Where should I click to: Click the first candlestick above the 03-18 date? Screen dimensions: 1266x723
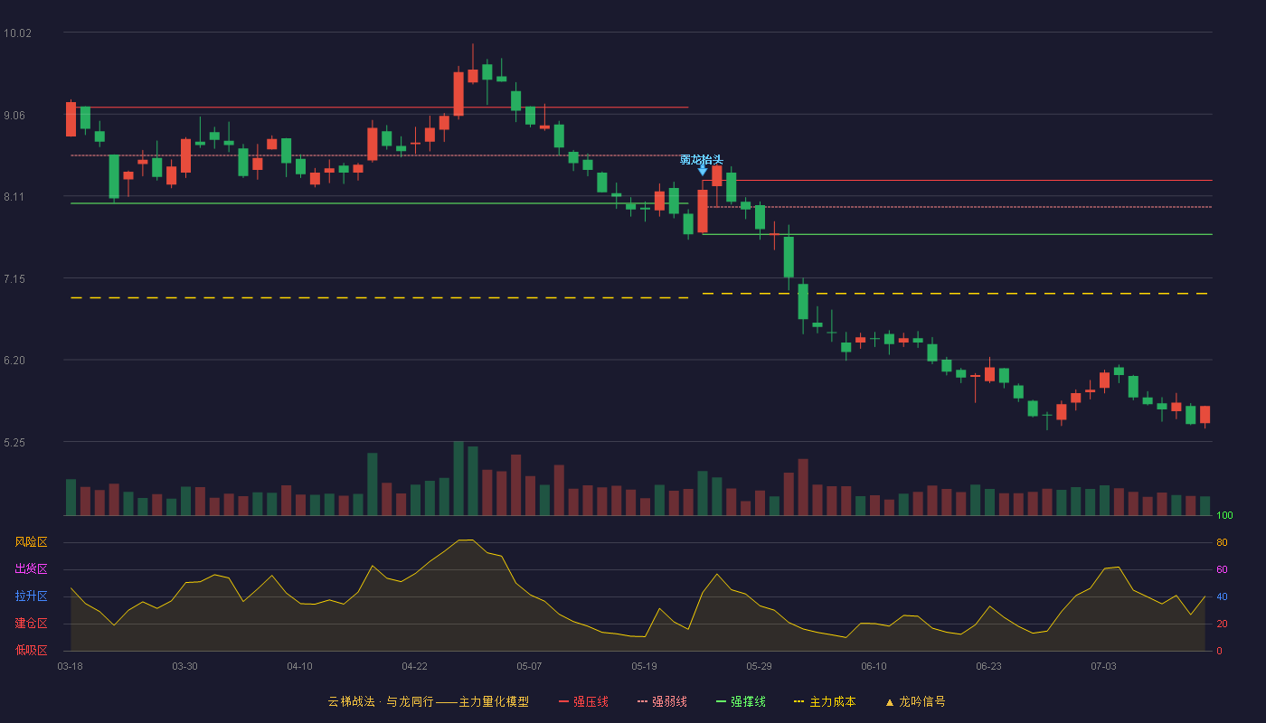pos(71,118)
